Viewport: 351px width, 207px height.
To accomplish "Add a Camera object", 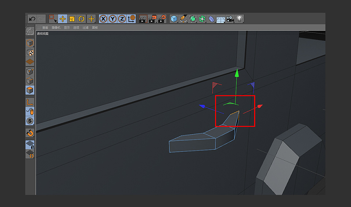I will (230, 19).
